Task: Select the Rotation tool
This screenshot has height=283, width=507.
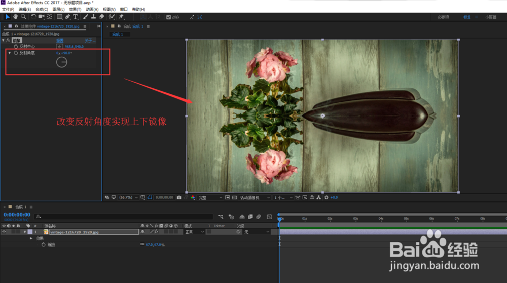Action: [33, 17]
